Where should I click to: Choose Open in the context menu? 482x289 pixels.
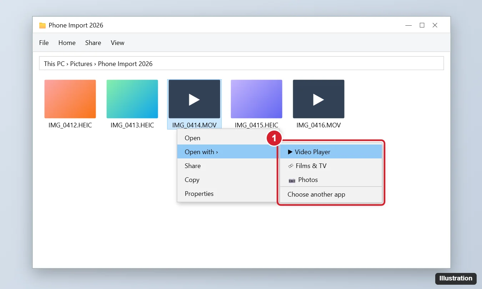tap(227, 138)
